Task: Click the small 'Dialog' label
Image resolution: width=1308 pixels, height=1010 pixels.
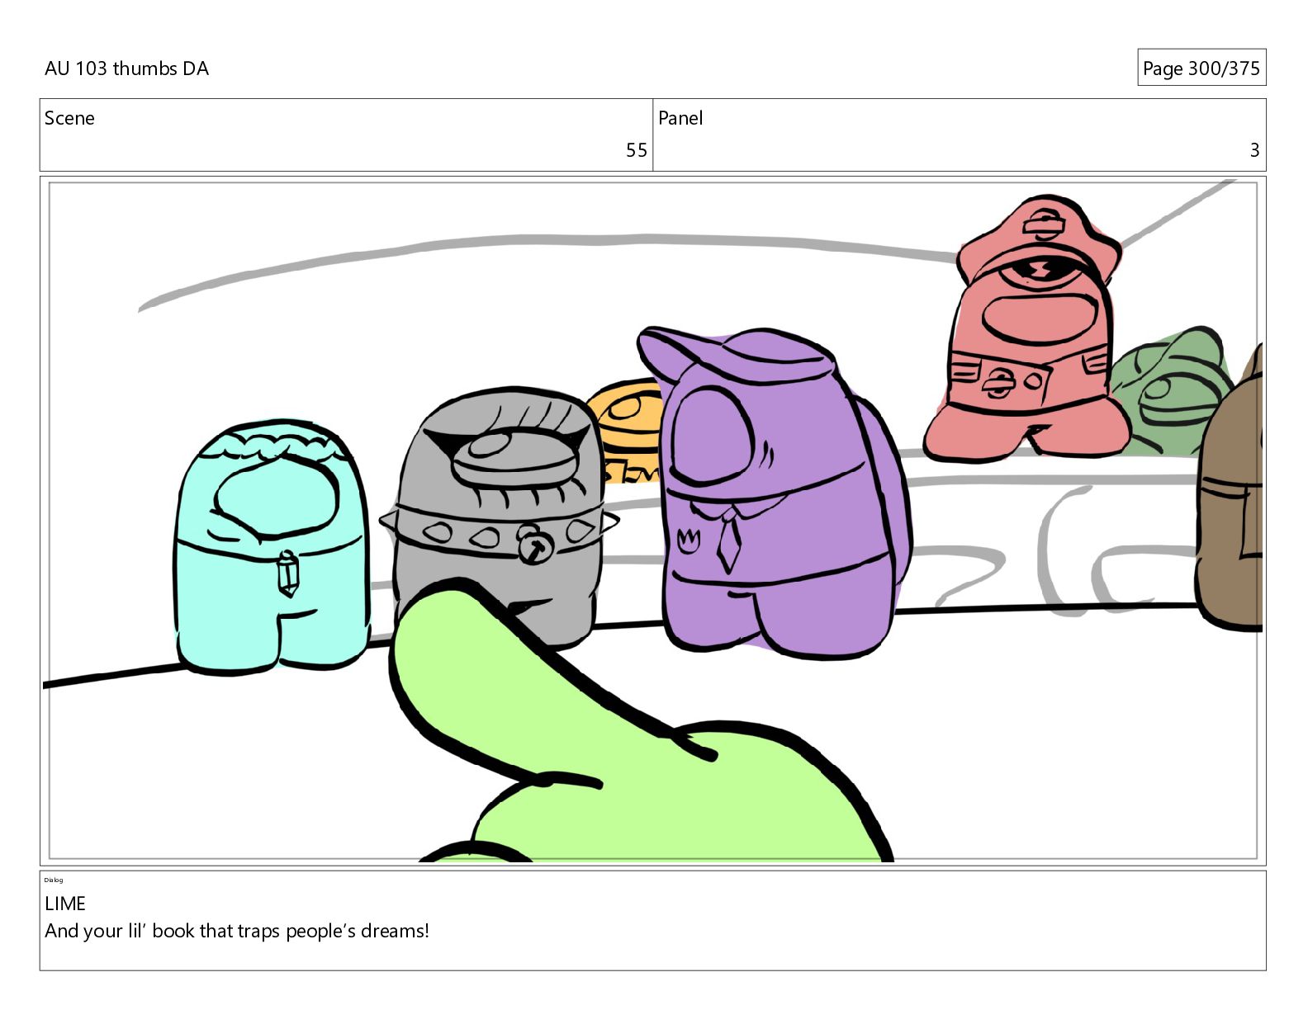Action: tap(54, 880)
